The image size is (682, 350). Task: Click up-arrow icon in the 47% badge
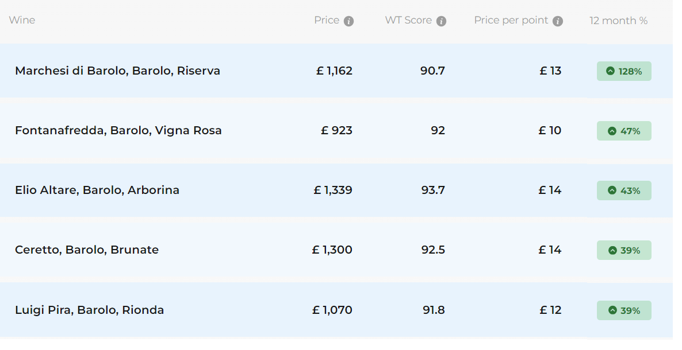click(x=612, y=131)
